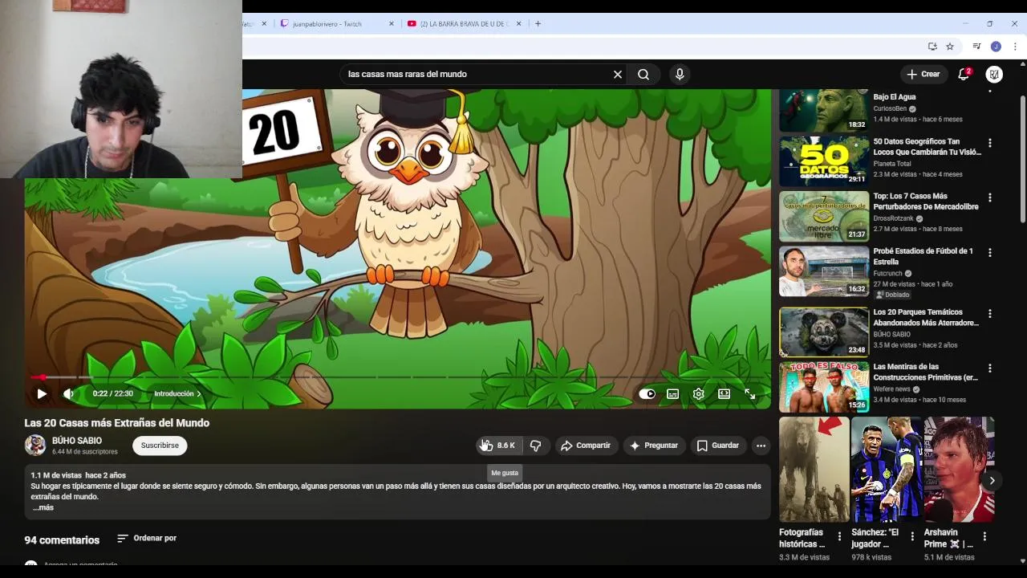Open the Bajo El Agua video thumbnail
The width and height of the screenshot is (1027, 578).
click(824, 111)
